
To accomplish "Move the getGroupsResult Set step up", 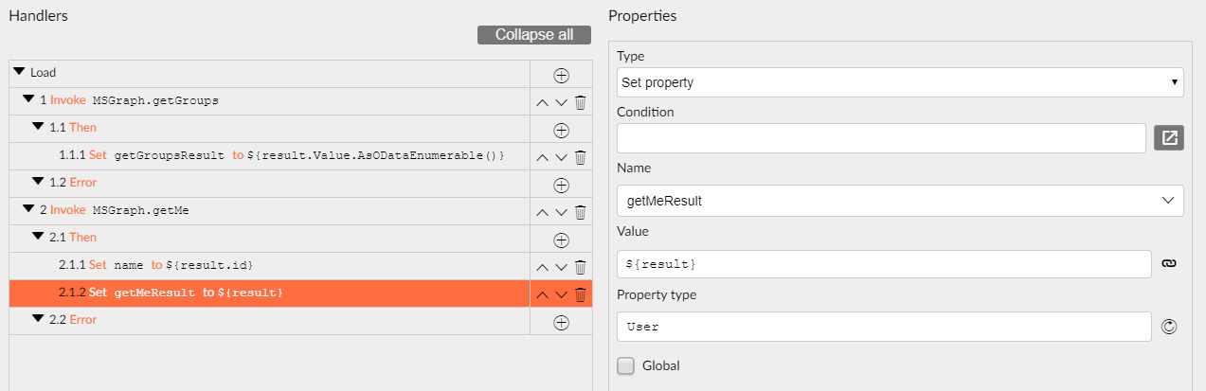I will tap(543, 157).
